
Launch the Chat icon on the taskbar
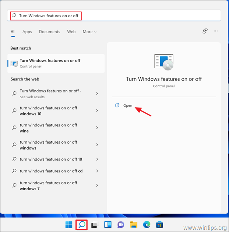[121, 225]
